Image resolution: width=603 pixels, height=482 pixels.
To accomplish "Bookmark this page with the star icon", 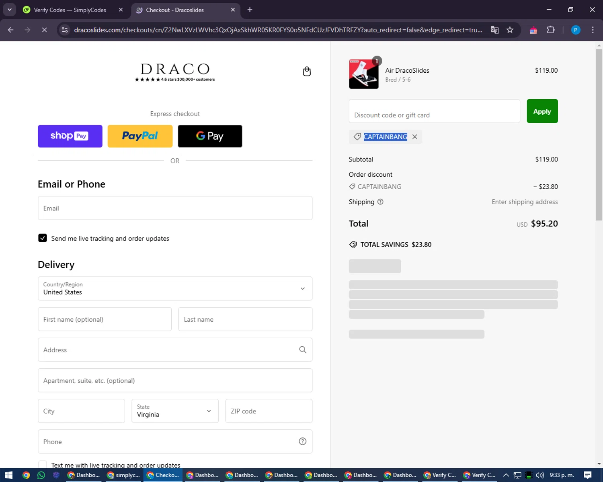I will 510,30.
